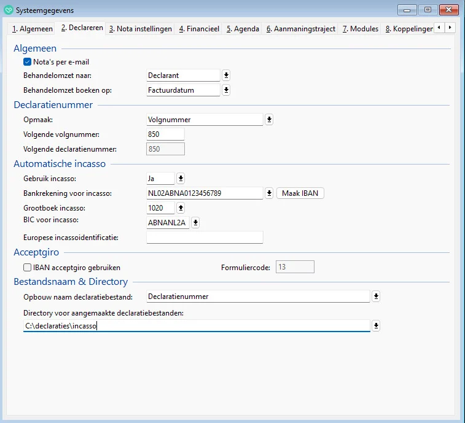Expand the Behandelomzet naar dropdown

tap(226, 76)
